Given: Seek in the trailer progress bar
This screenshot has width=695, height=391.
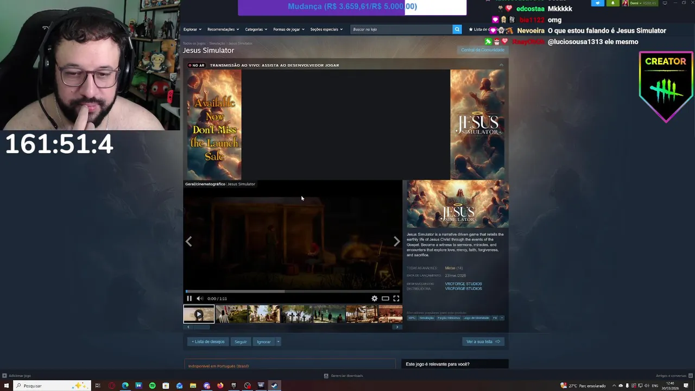Looking at the screenshot, I should pyautogui.click(x=293, y=292).
